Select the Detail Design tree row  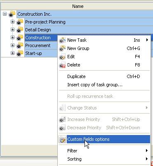89,30
